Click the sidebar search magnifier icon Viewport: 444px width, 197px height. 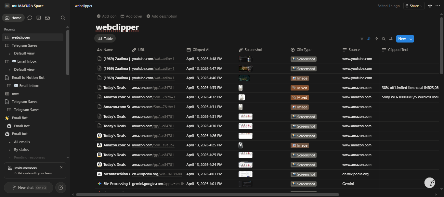tap(63, 18)
